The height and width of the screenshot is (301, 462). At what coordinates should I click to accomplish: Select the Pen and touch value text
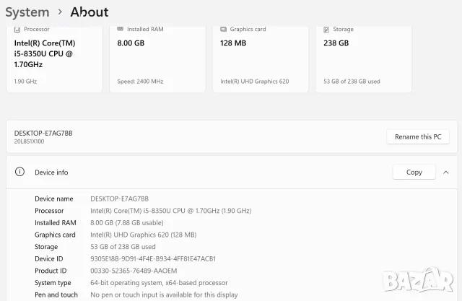pyautogui.click(x=164, y=295)
